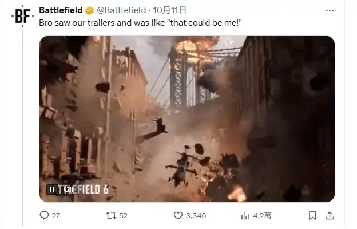Image resolution: width=357 pixels, height=229 pixels.
Task: View analytics via bar chart icon
Action: tap(245, 215)
